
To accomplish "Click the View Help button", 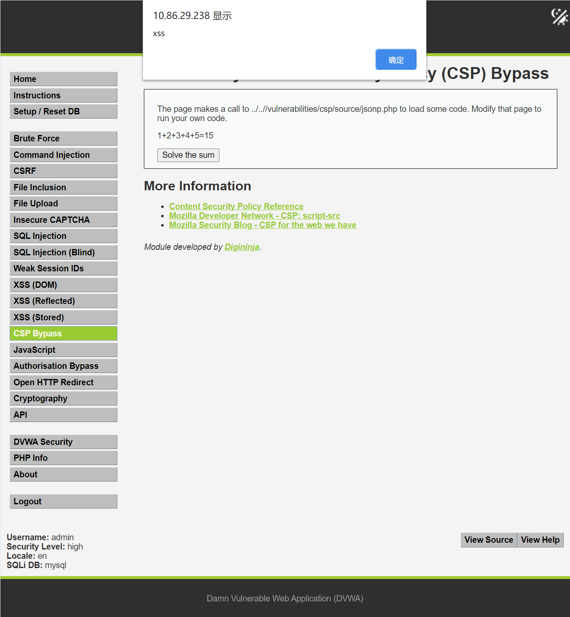I will click(540, 540).
